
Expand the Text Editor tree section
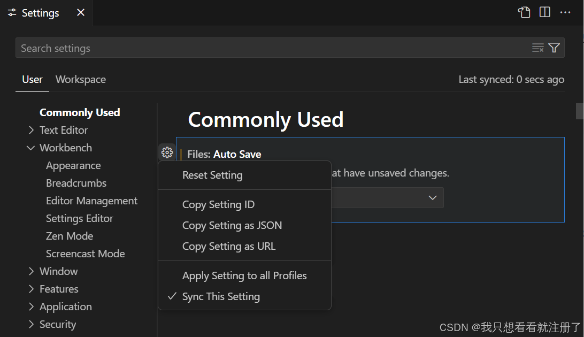[x=31, y=130]
